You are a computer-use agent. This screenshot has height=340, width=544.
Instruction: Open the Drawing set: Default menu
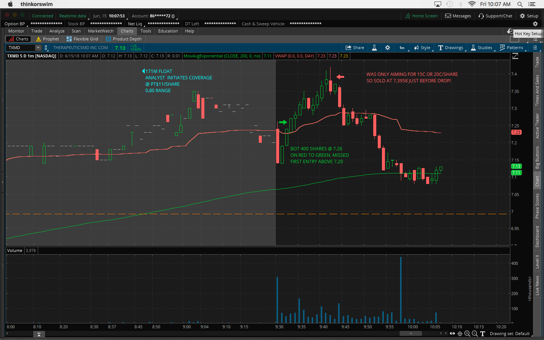click(x=510, y=334)
